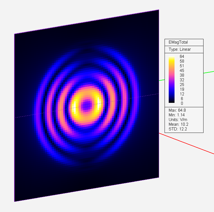The height and width of the screenshot is (212, 214).
Task: Click the STD: 12.2 statistic
Action: click(x=178, y=129)
